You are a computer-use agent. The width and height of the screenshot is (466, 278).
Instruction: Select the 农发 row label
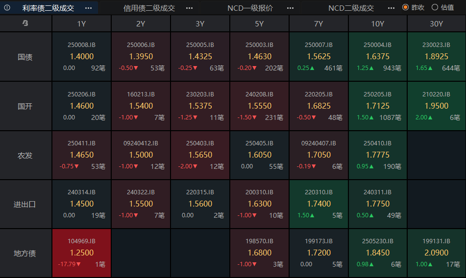(25, 155)
